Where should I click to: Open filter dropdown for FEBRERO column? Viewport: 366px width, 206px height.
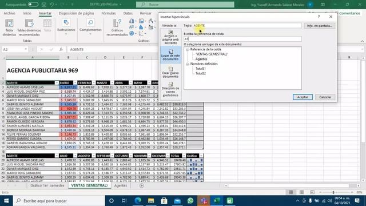(x=93, y=83)
